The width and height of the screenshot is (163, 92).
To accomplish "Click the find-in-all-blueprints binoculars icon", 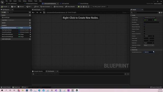I will [127, 74].
